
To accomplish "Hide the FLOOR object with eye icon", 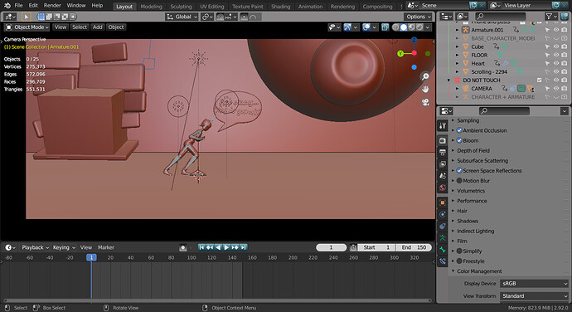I will tap(556, 55).
